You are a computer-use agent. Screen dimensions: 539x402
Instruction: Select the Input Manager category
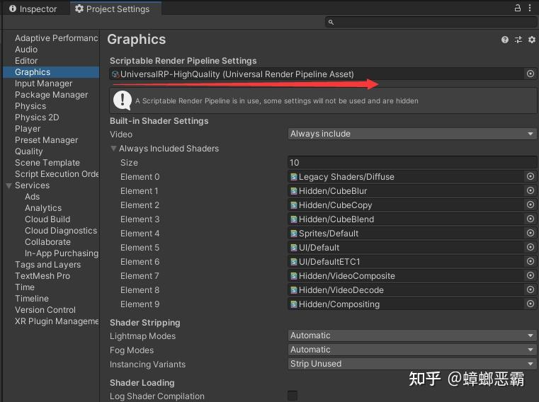coord(44,84)
